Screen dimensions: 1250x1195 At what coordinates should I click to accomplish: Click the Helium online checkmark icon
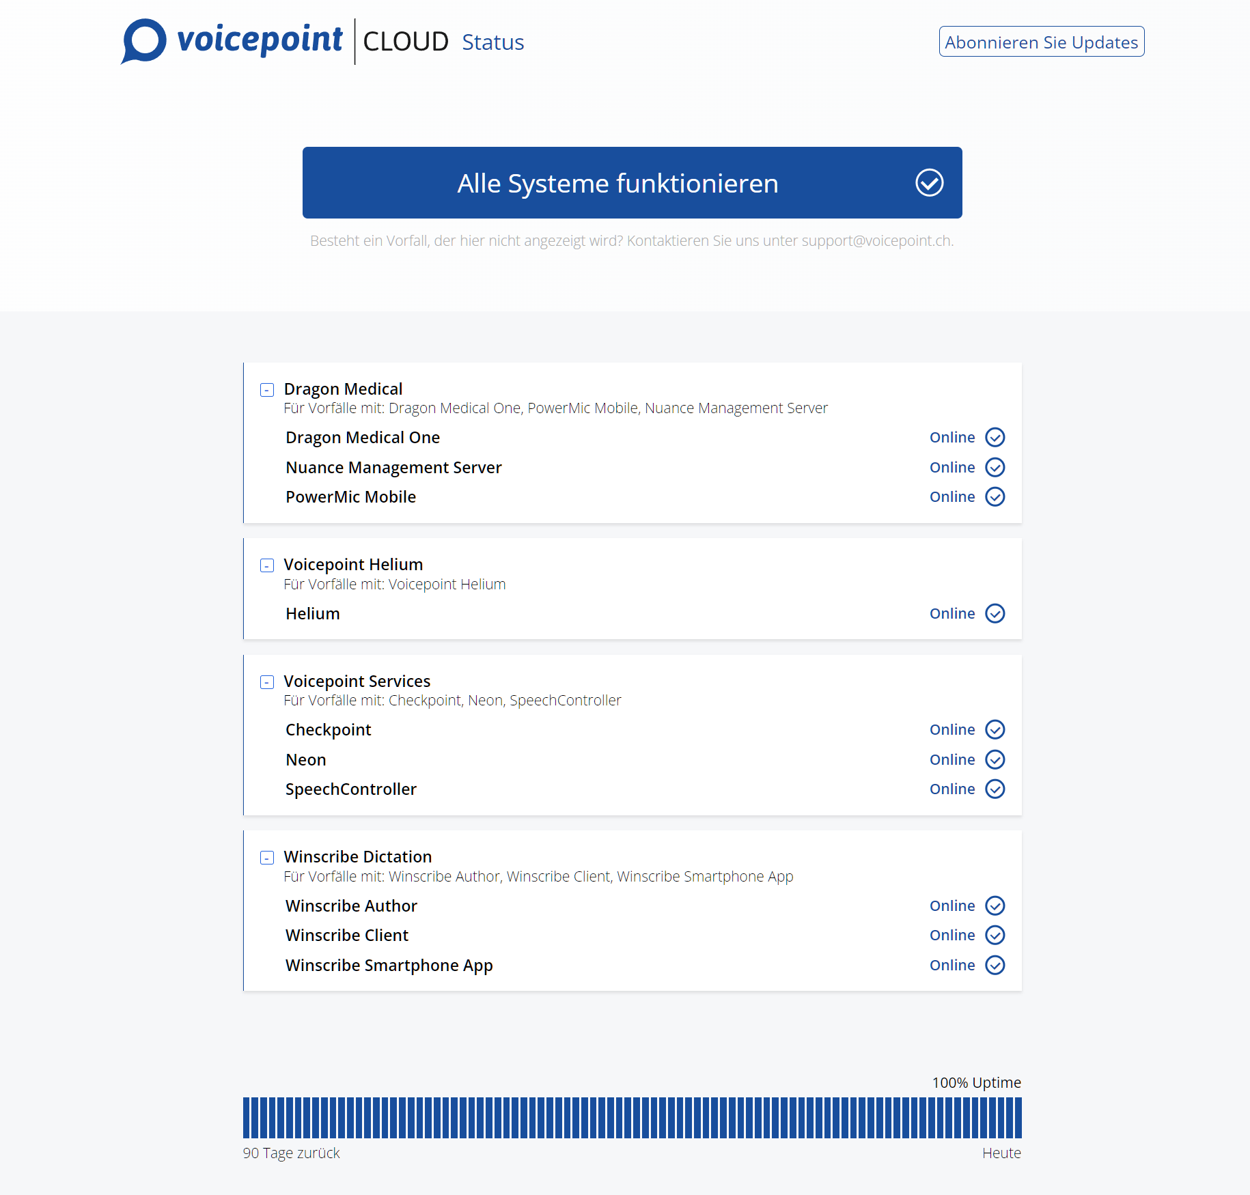[x=995, y=614]
